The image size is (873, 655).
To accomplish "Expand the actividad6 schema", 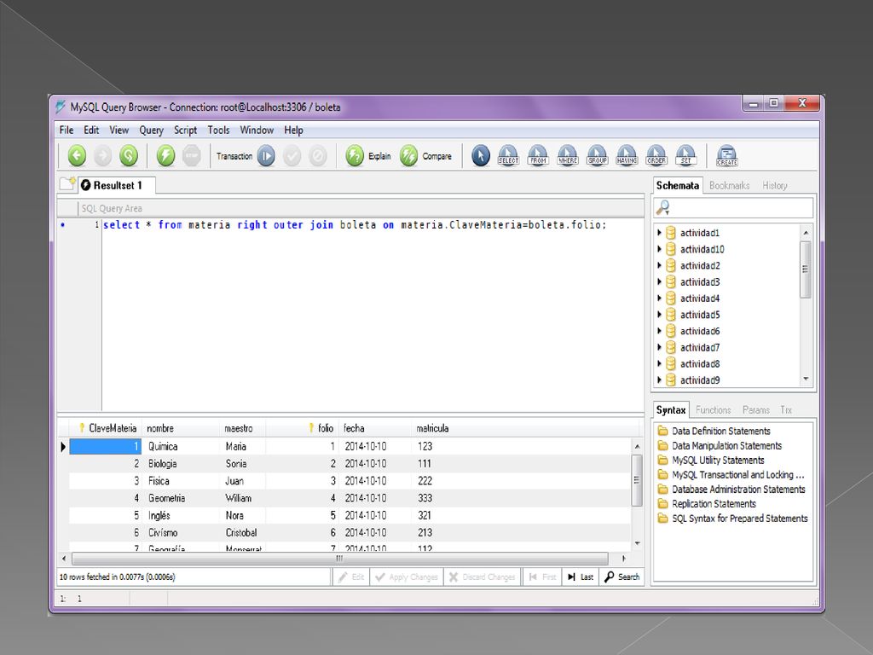I will [659, 331].
